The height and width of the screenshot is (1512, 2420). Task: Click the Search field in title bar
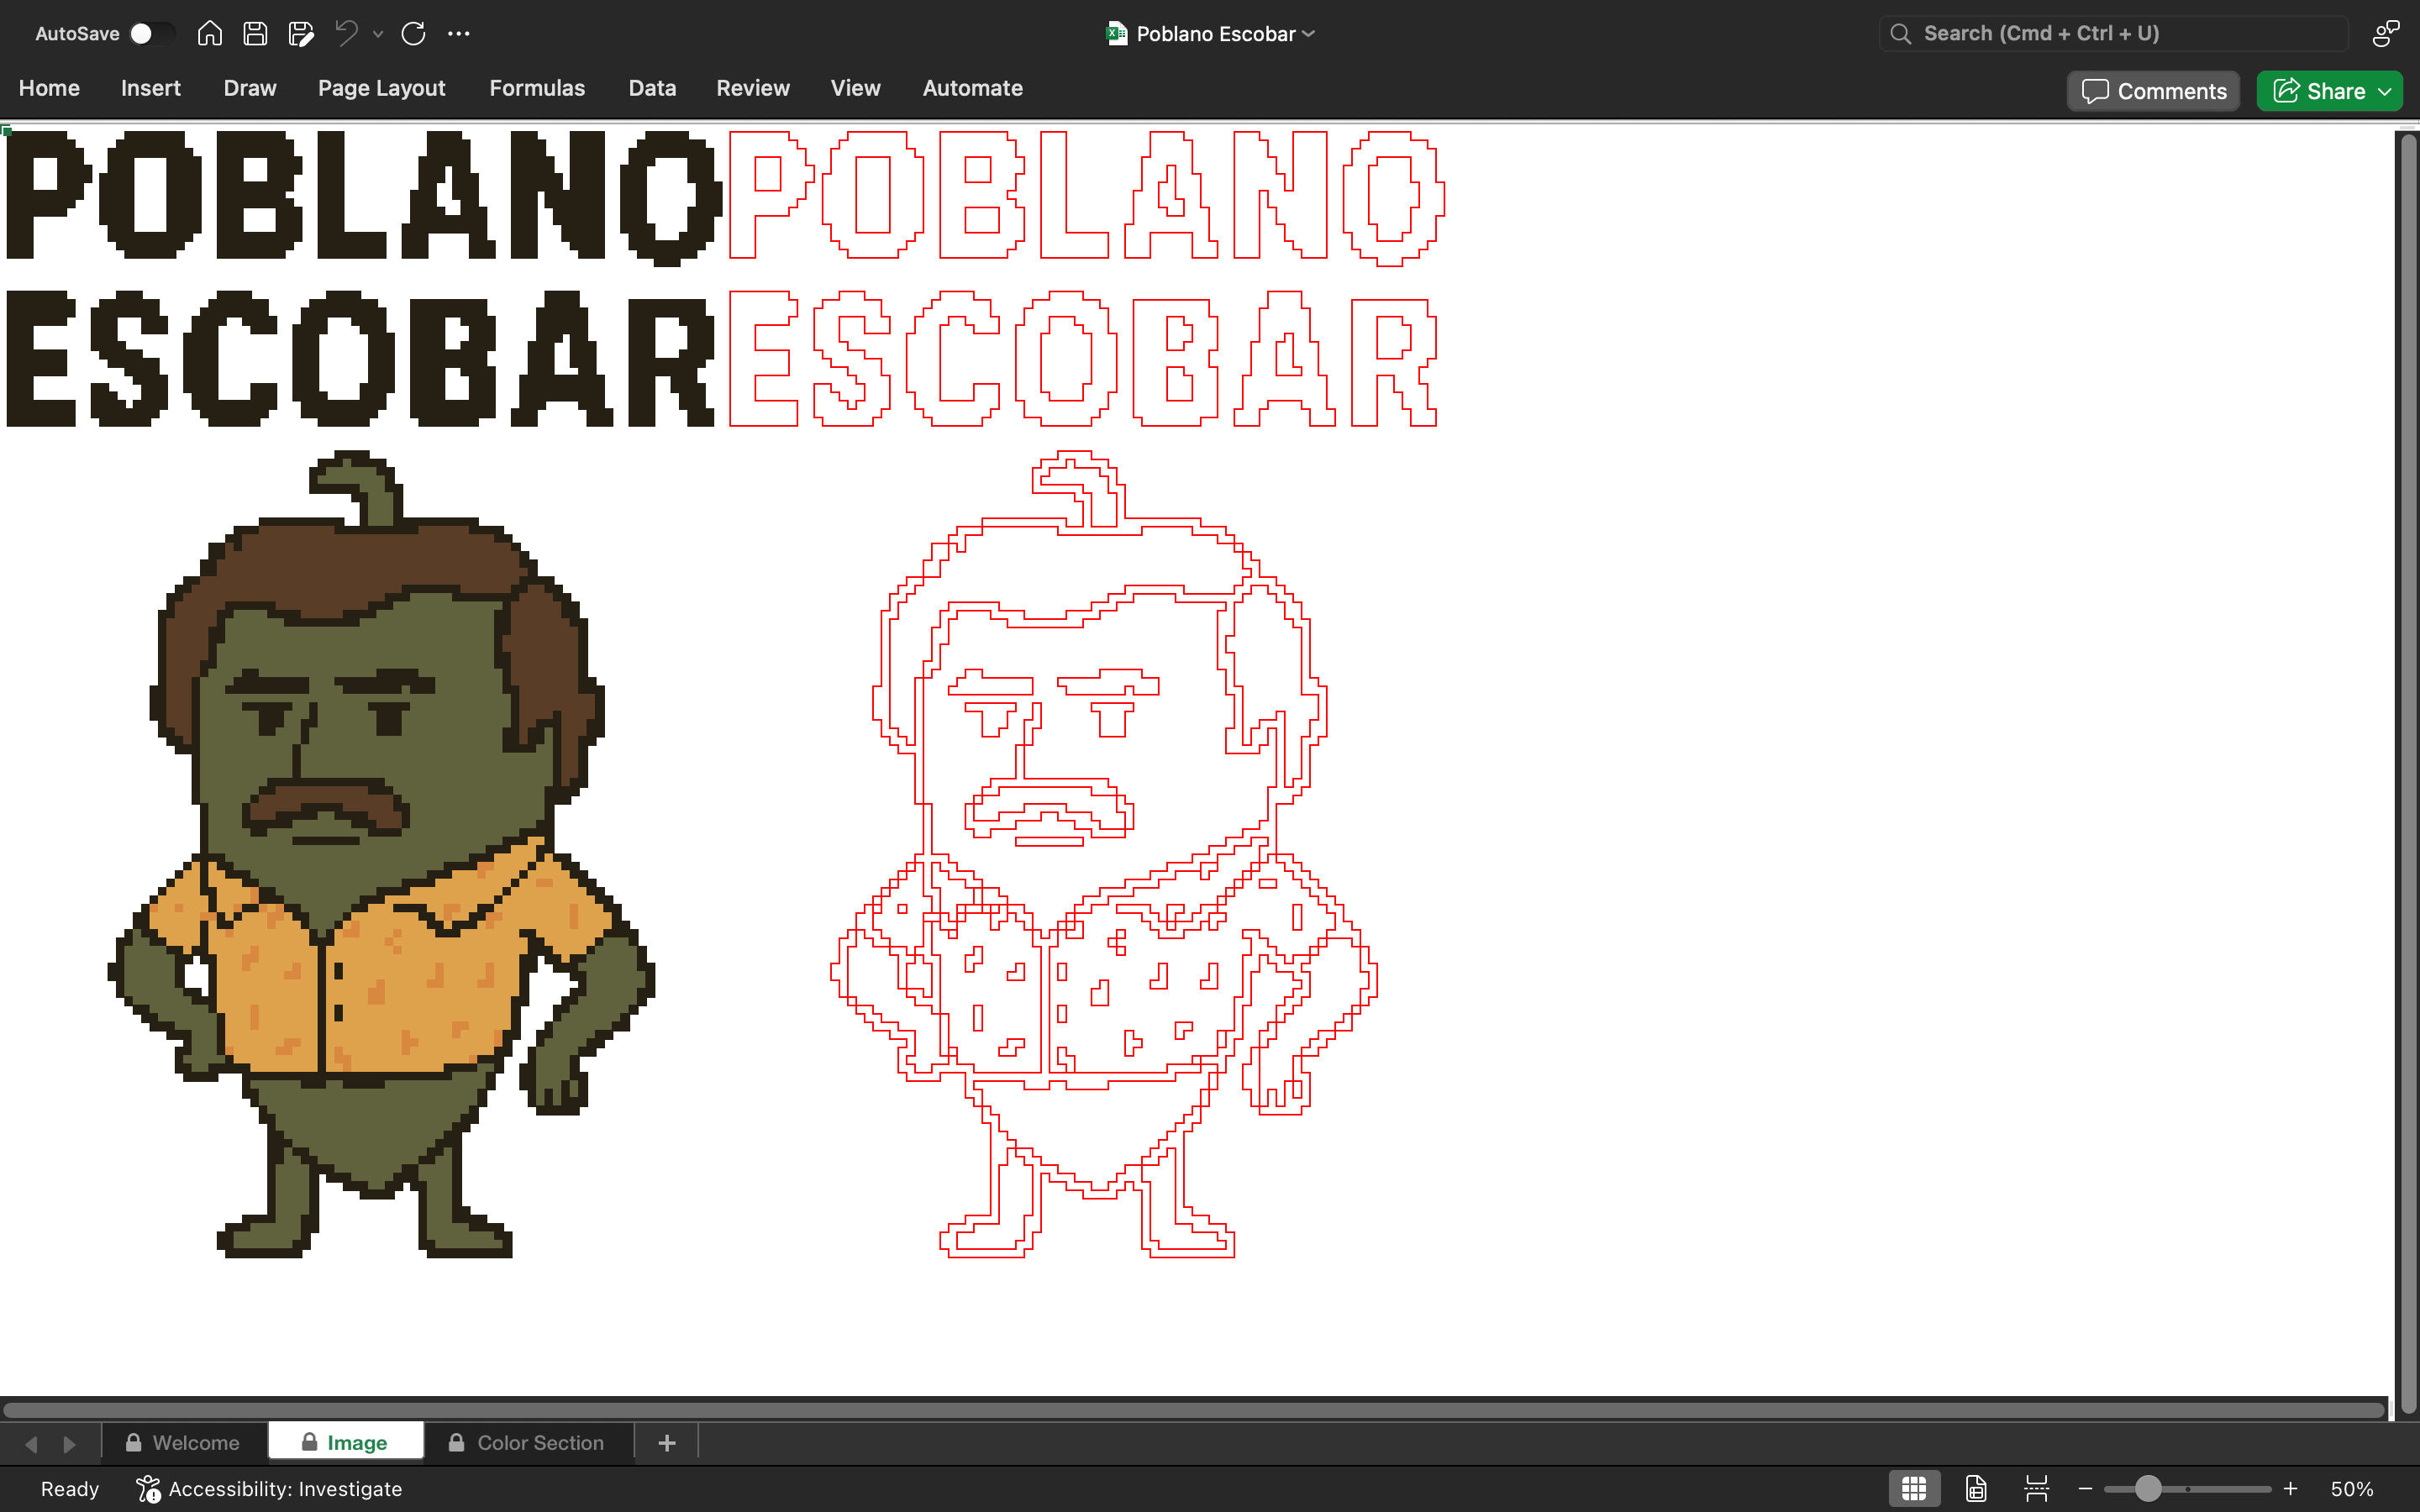pos(2113,34)
